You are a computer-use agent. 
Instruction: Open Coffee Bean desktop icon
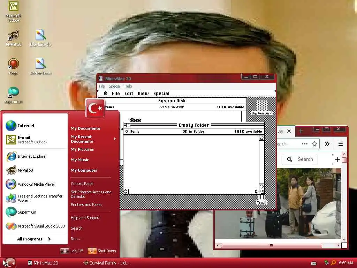[x=40, y=67]
